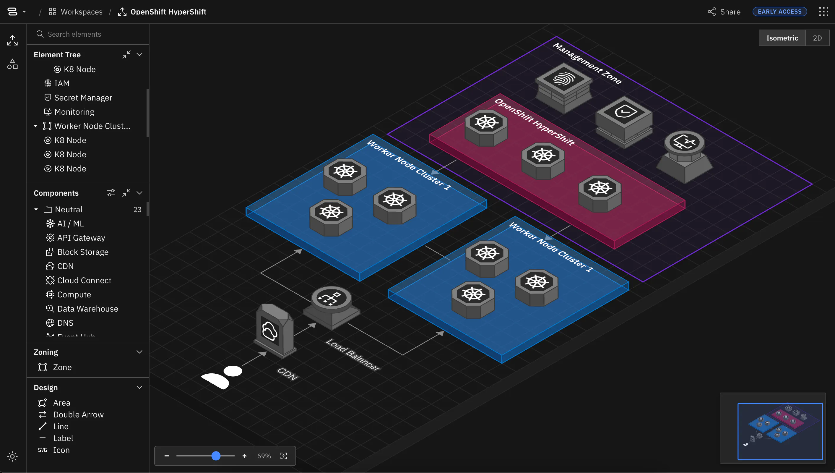Collapse all items in Components panel
Viewport: 835px width, 473px height.
(x=126, y=193)
